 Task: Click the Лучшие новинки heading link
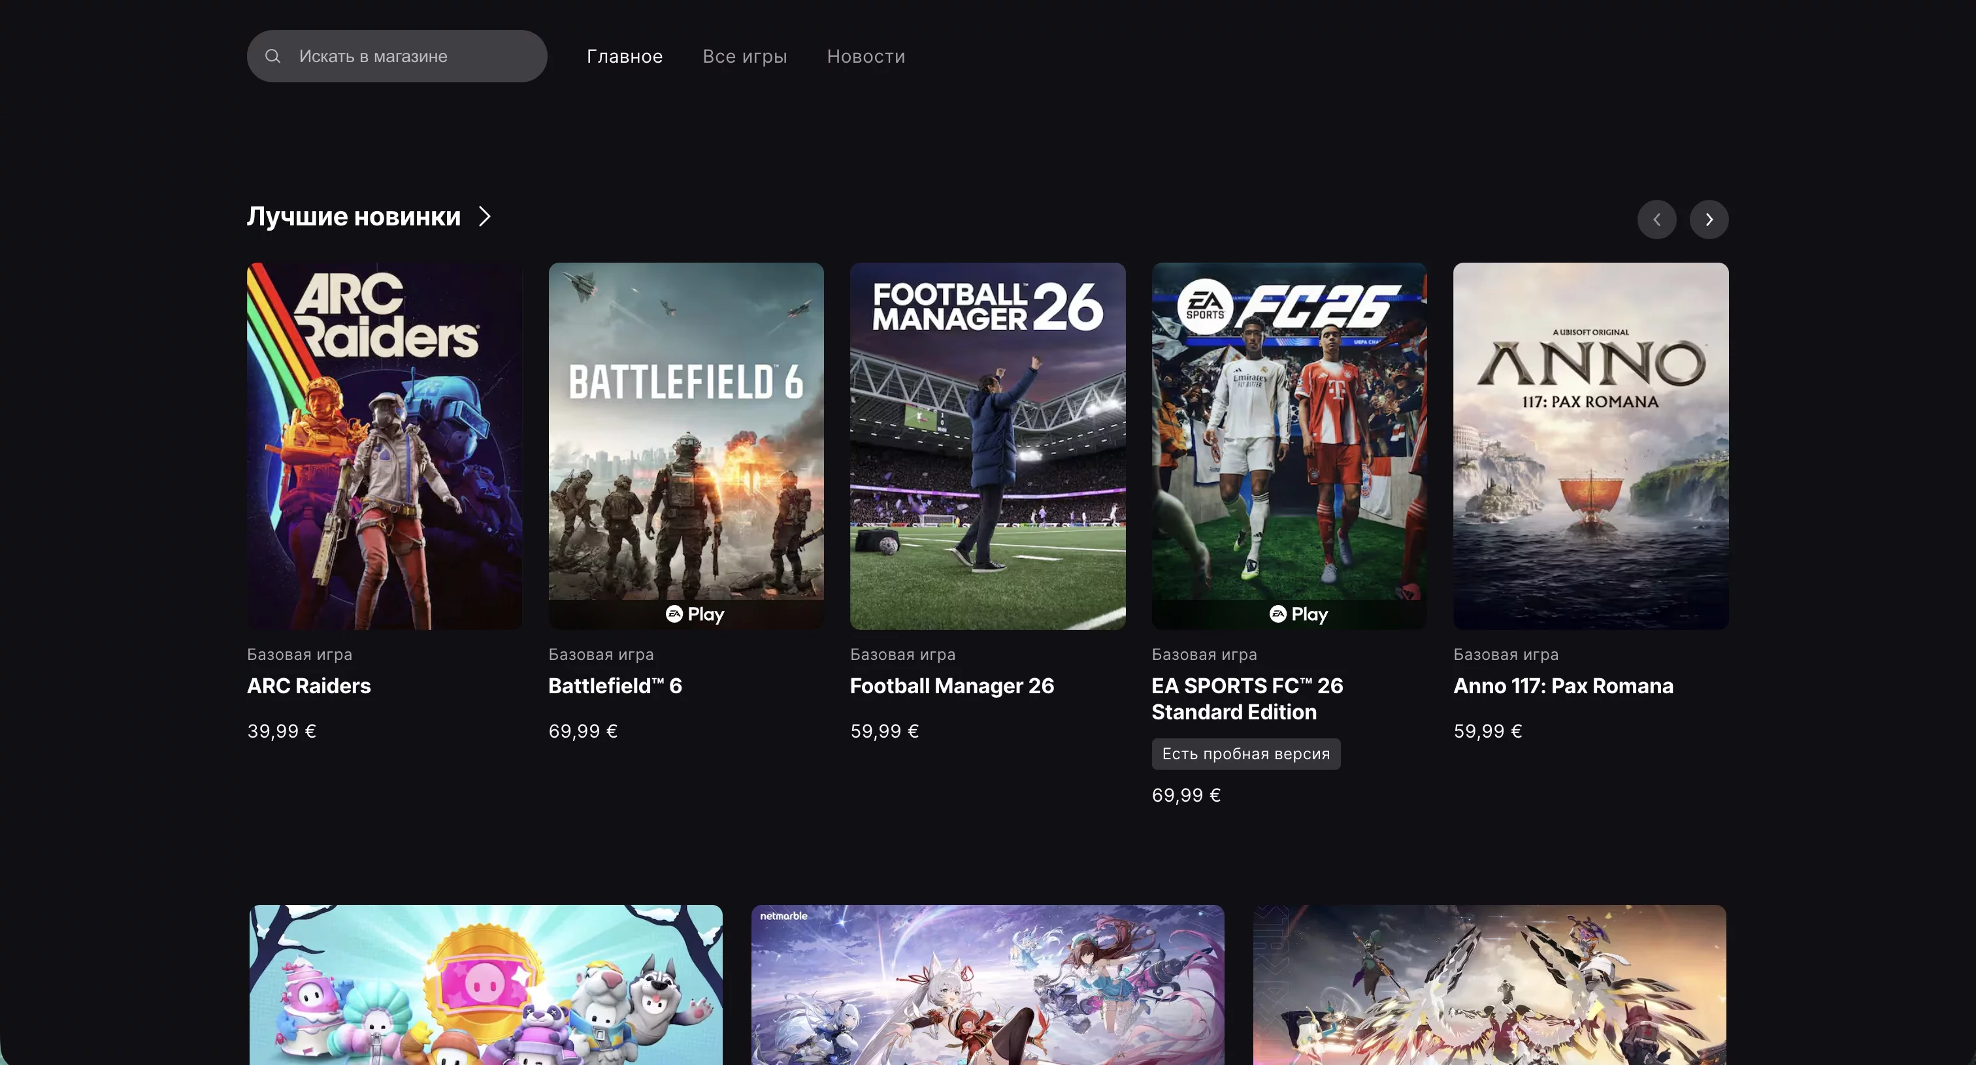(x=354, y=216)
